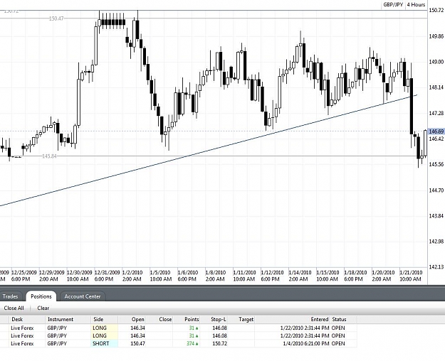Click the current price marker 146.69

436,131
